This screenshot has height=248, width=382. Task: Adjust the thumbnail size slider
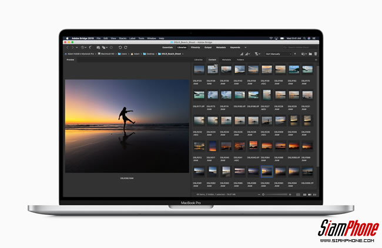pos(276,195)
